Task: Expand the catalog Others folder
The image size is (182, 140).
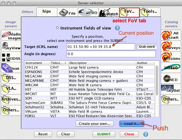Action: tap(171, 99)
